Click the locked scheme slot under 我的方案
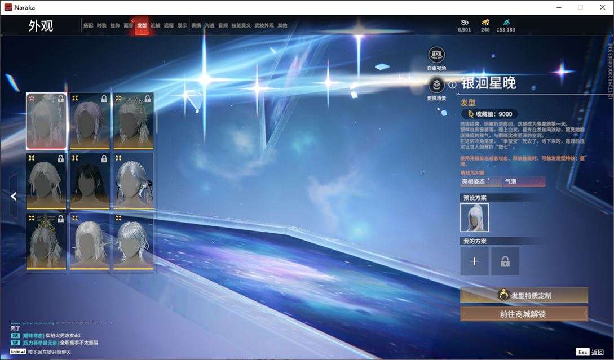Image resolution: width=614 pixels, height=360 pixels. point(505,261)
